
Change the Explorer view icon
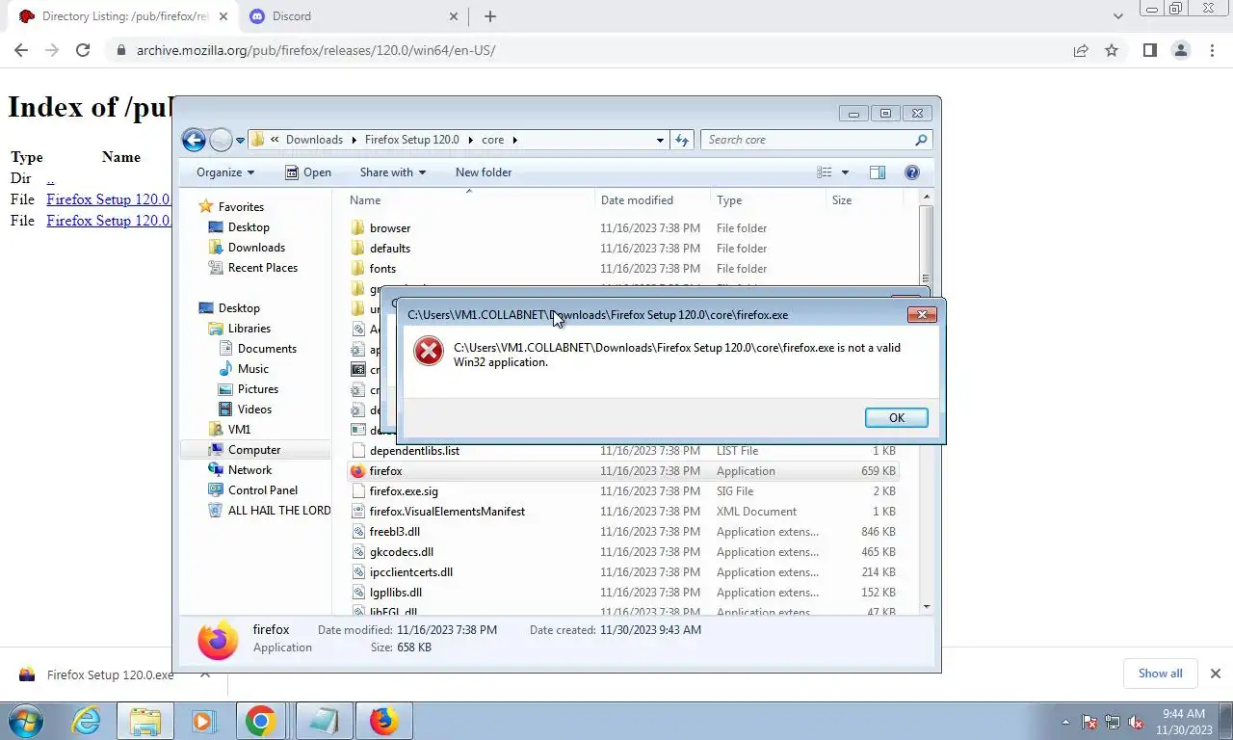[x=825, y=172]
